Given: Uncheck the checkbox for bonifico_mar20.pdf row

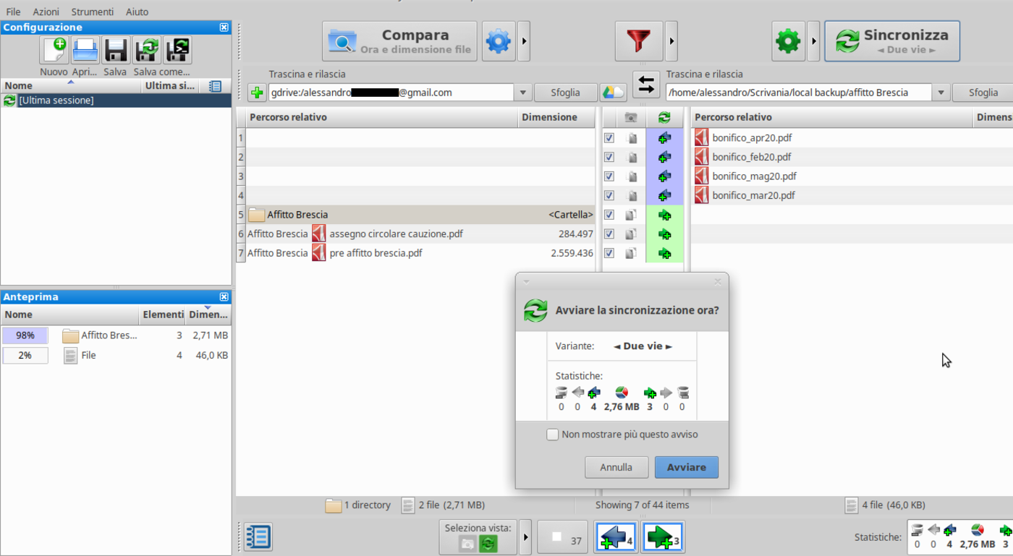Looking at the screenshot, I should (609, 195).
